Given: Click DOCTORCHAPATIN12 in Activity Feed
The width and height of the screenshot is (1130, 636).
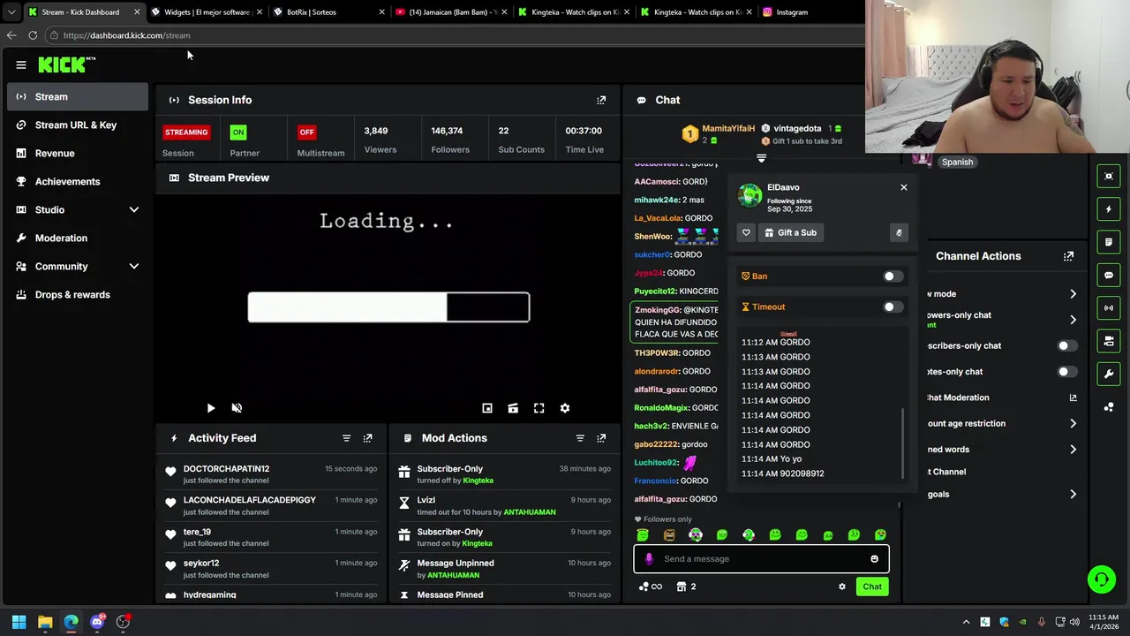Looking at the screenshot, I should (226, 469).
